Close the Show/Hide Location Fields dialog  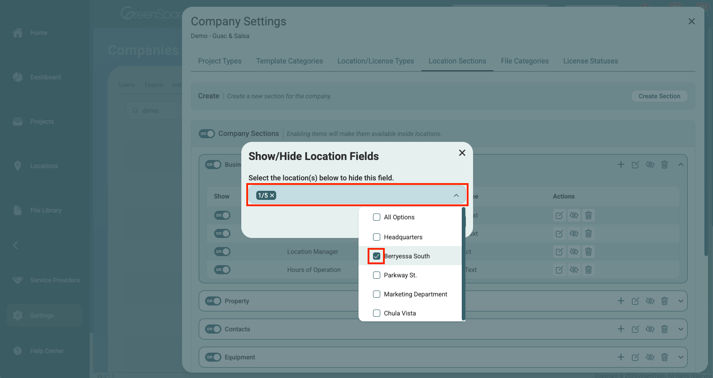pyautogui.click(x=462, y=153)
